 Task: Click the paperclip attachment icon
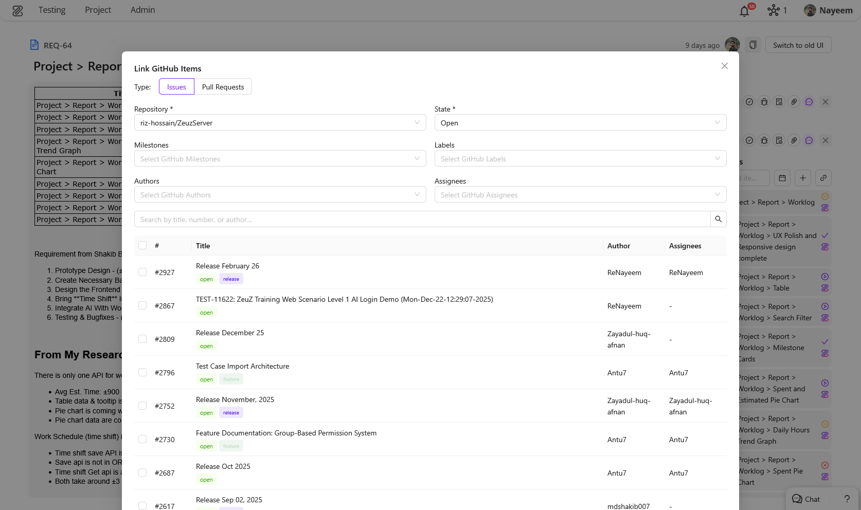pyautogui.click(x=794, y=102)
